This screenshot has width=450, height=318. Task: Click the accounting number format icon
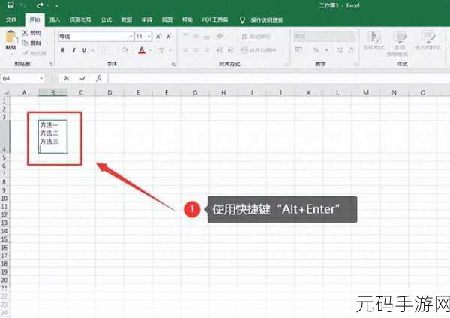(x=298, y=50)
